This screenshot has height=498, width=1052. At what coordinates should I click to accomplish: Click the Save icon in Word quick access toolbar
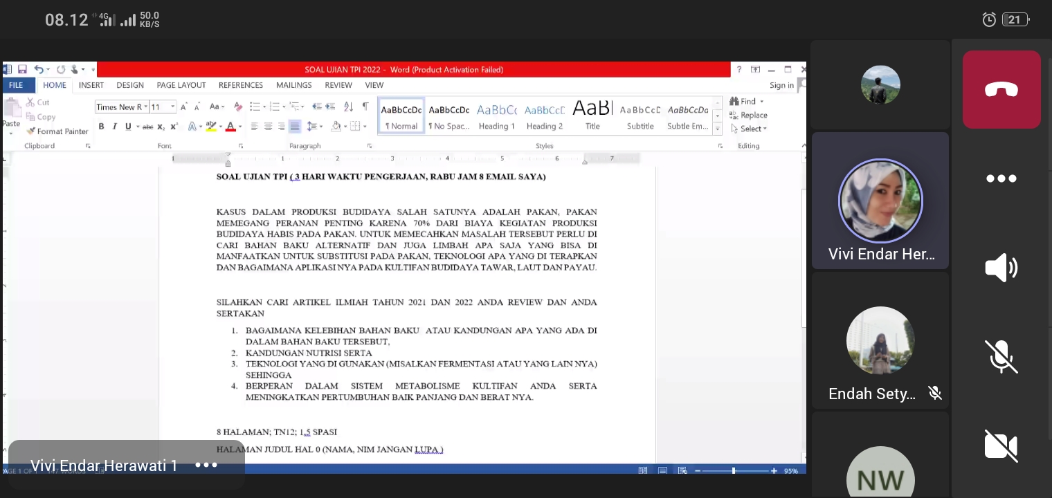22,69
